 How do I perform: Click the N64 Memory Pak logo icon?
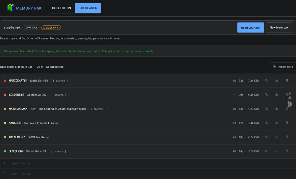pyautogui.click(x=11, y=8)
